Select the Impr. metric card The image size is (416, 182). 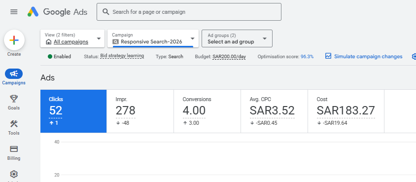point(140,111)
